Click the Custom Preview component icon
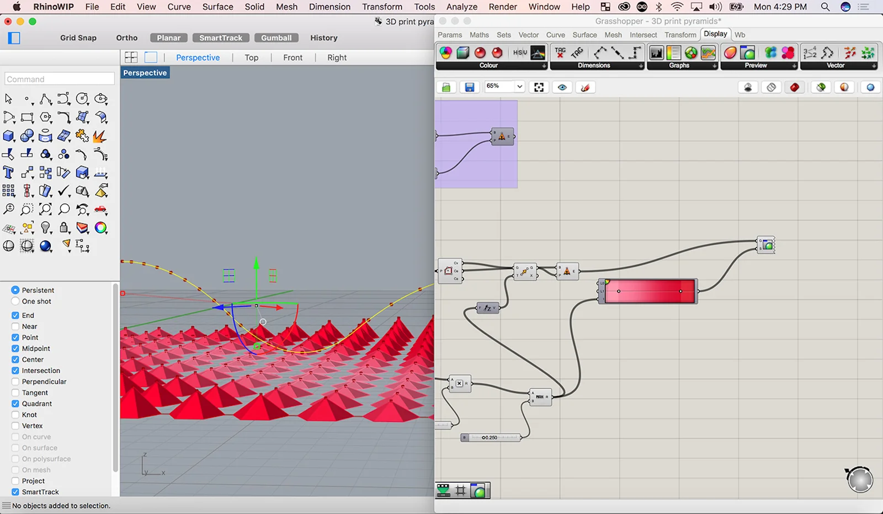Viewport: 883px width, 514px height. [x=747, y=53]
